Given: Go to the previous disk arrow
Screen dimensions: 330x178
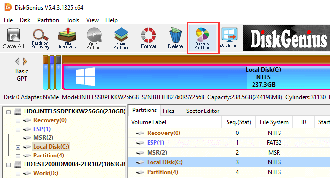Looking at the screenshot, I should click(x=18, y=61).
